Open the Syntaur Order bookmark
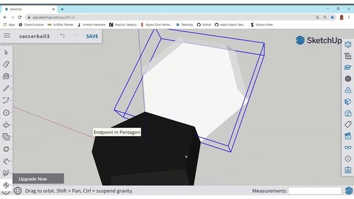The width and height of the screenshot is (354, 199). (x=262, y=25)
